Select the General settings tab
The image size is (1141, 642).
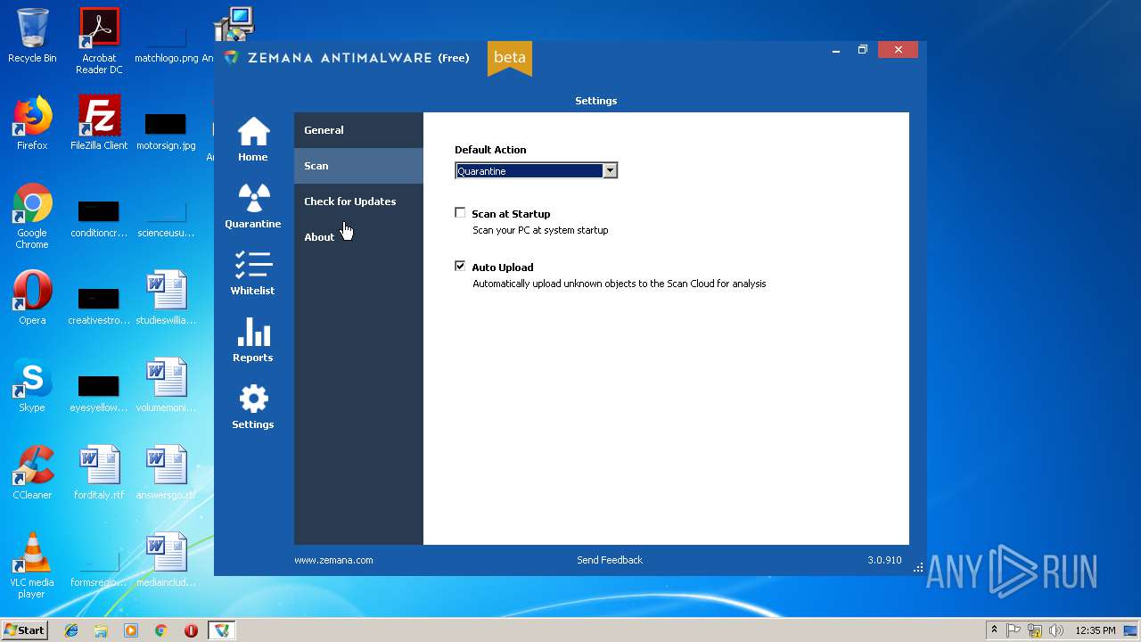[x=358, y=130]
